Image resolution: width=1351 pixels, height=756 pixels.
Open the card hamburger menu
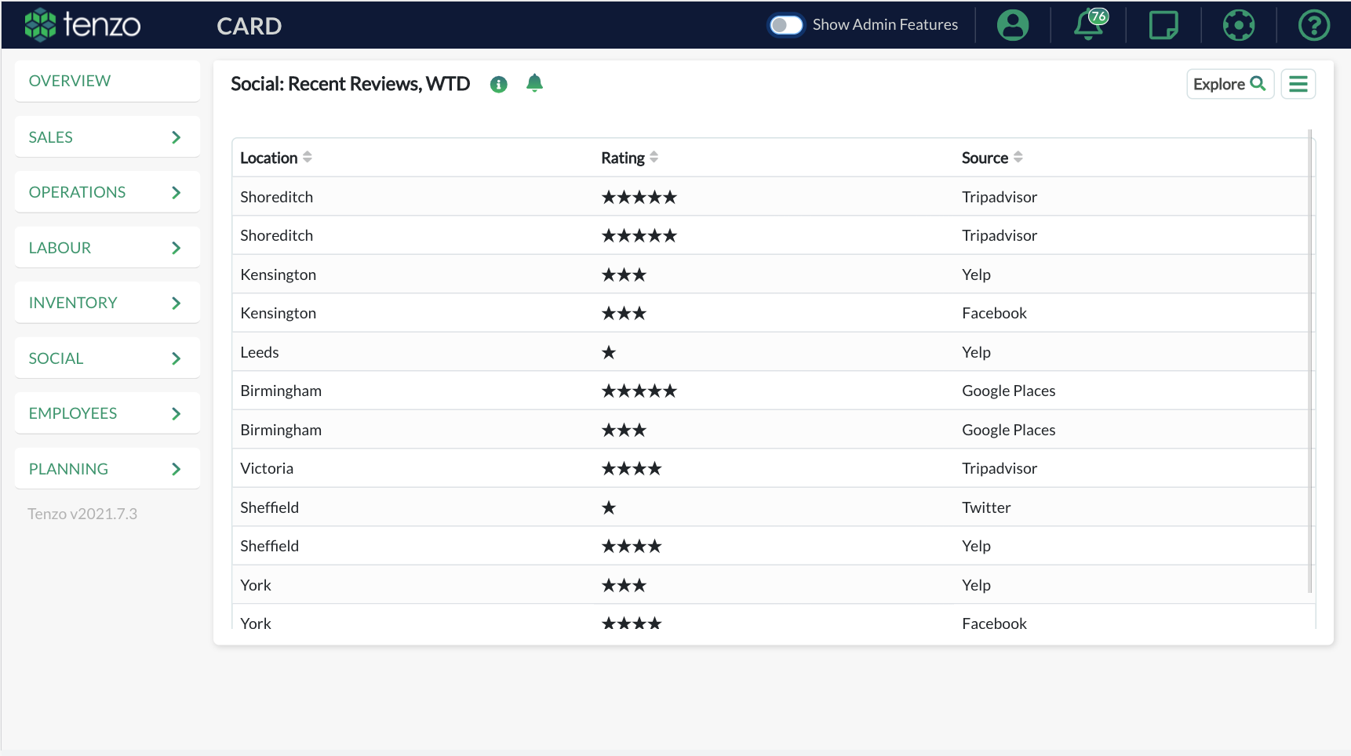click(x=1298, y=84)
